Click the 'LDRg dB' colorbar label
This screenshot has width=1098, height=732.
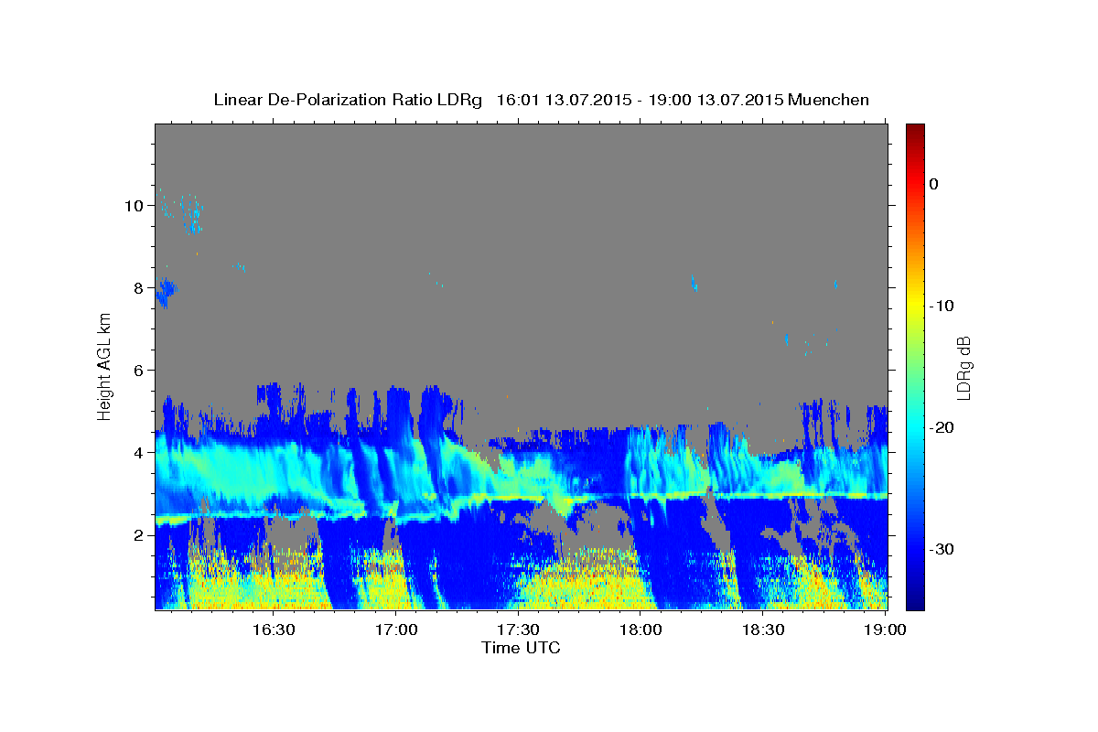pyautogui.click(x=963, y=368)
